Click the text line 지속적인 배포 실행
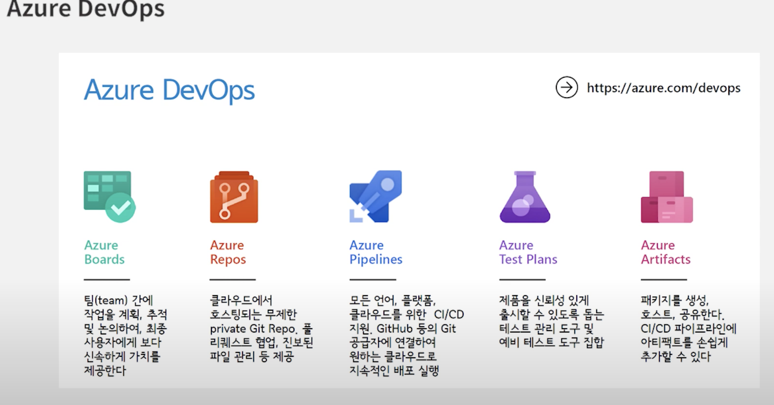774x405 pixels. (x=394, y=370)
